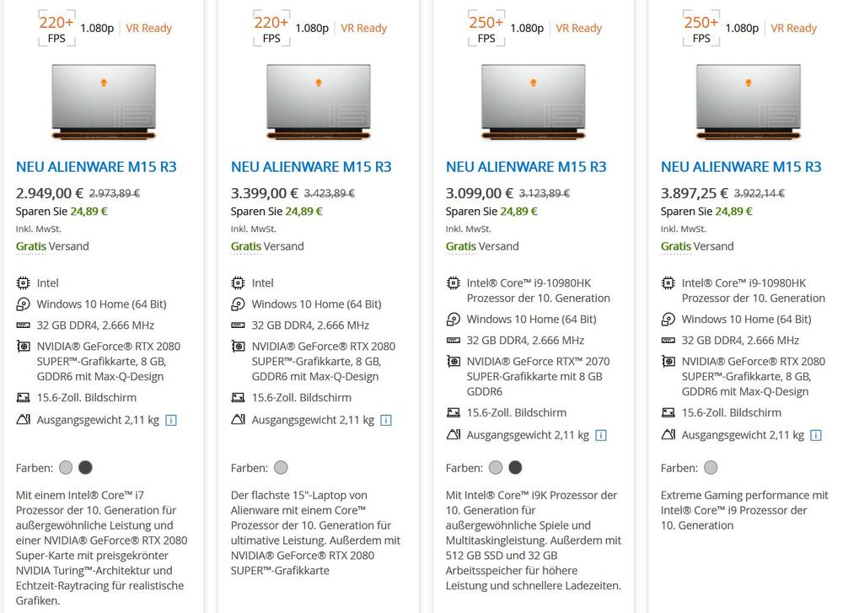This screenshot has width=843, height=613.
Task: Click the processor icon beside Intel in the first card
Action: tap(23, 283)
